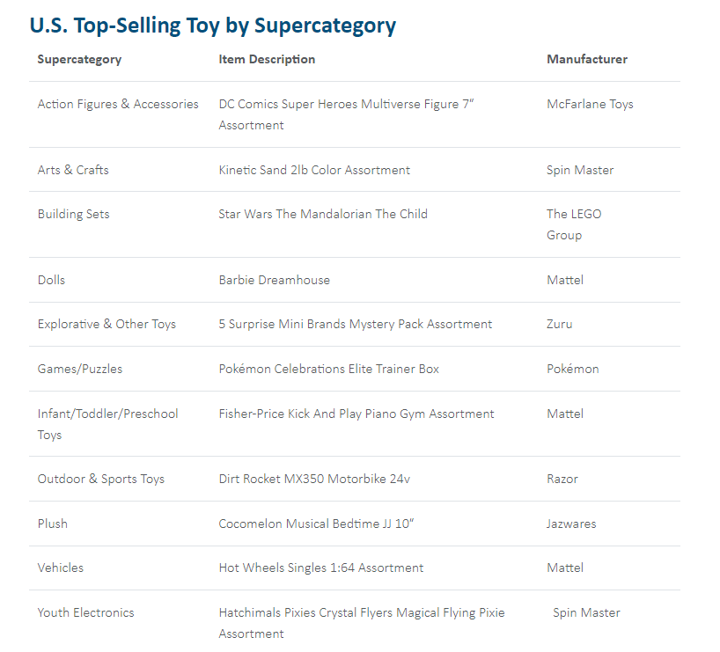
Task: Click Hot Wheels Singles 1:64 Assortment text
Action: pos(321,568)
